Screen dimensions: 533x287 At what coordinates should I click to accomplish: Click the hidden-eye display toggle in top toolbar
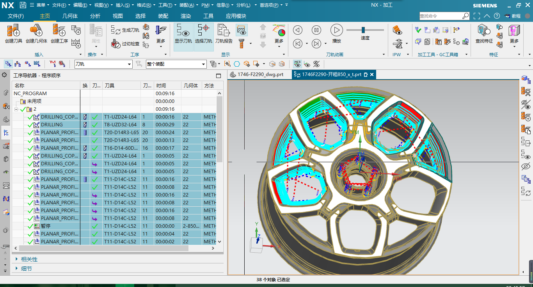point(316,64)
